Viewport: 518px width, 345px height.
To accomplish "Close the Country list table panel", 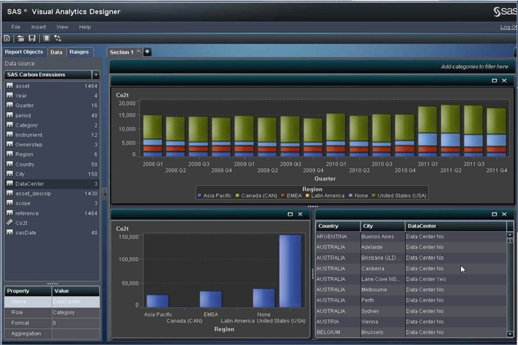I will 504,214.
